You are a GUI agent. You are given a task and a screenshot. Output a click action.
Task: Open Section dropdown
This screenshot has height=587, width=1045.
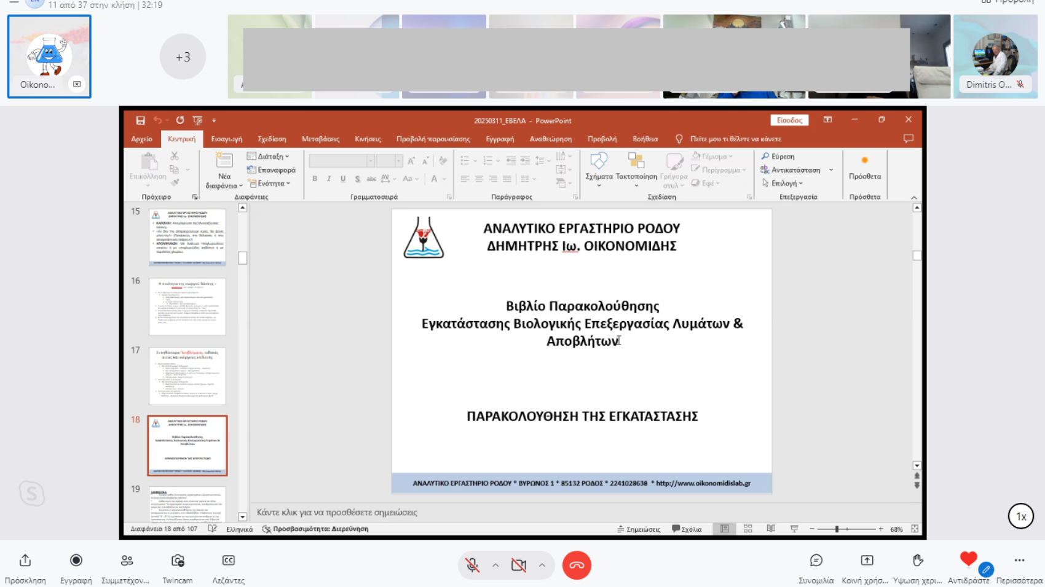tap(269, 183)
